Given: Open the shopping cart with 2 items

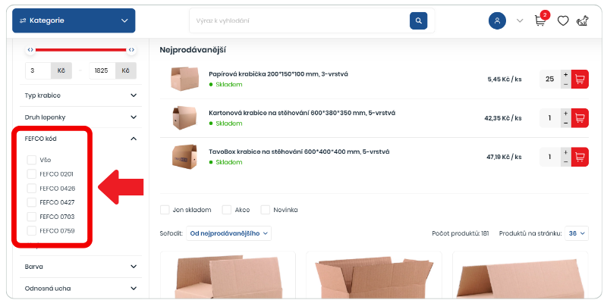Looking at the screenshot, I should (541, 20).
